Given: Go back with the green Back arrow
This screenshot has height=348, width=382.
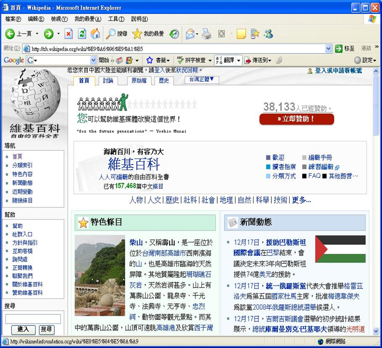Looking at the screenshot, I should [x=10, y=34].
